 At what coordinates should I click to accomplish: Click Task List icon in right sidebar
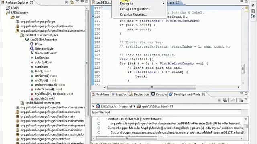pyautogui.click(x=253, y=11)
